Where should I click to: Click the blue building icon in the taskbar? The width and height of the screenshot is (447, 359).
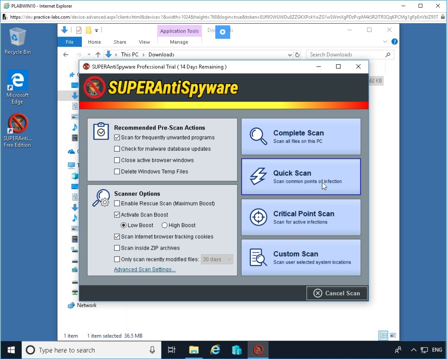click(237, 350)
